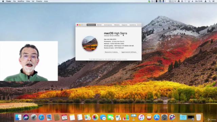Open Messages blue bubble icon in Dock
217x122 pixels.
103,118
